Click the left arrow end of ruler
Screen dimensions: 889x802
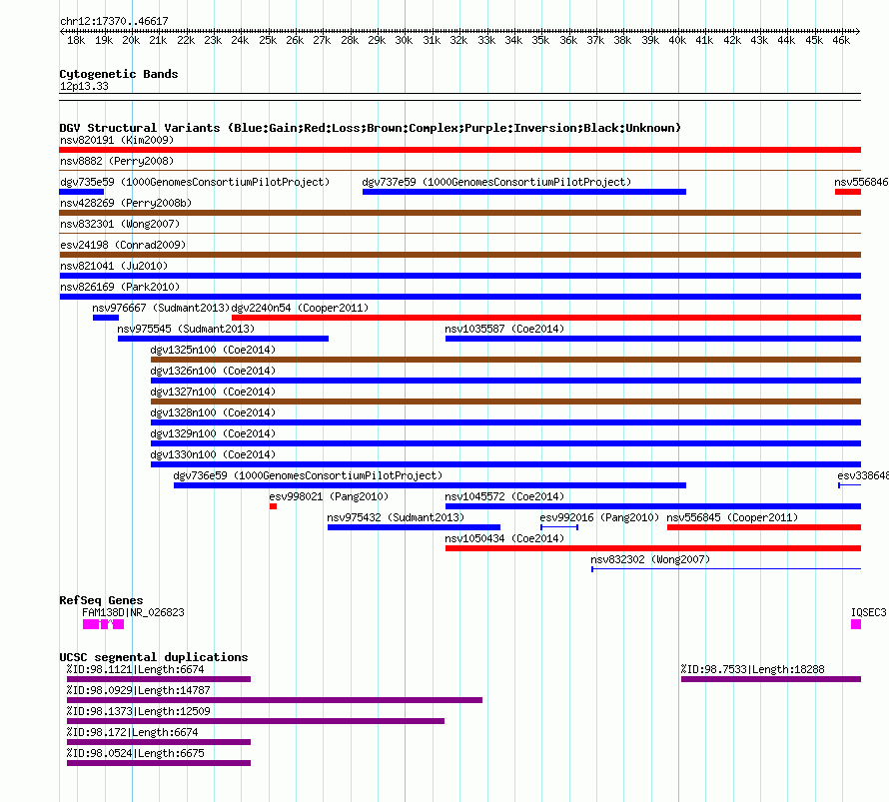pyautogui.click(x=62, y=32)
